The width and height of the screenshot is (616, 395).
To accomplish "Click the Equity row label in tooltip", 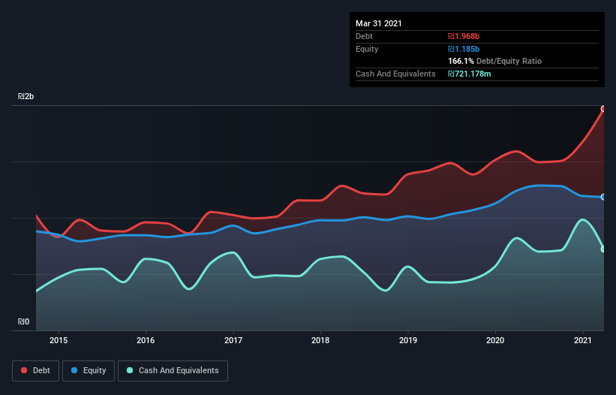I will point(367,49).
